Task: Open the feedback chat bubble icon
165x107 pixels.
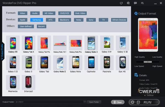Action: point(135,3)
